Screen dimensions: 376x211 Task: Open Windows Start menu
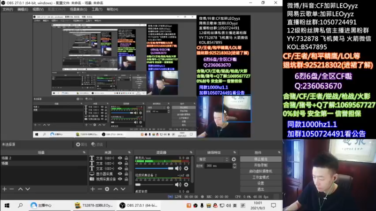7,205
